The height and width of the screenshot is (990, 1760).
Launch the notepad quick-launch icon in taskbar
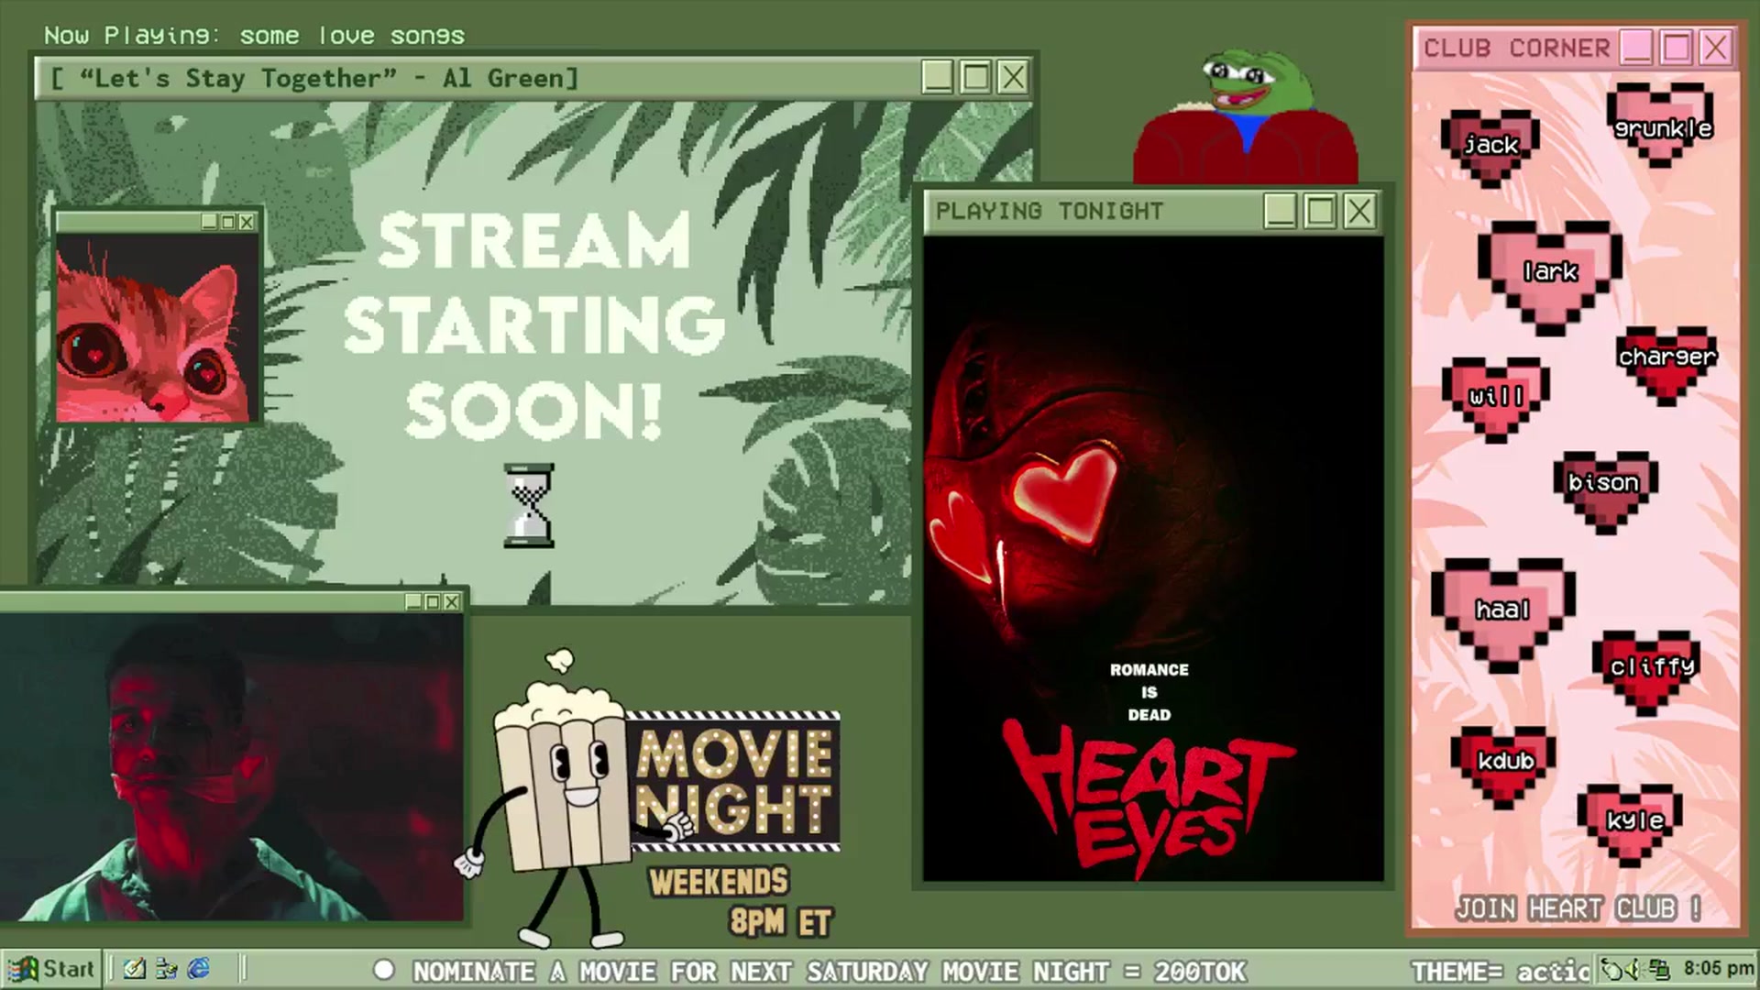tap(135, 969)
